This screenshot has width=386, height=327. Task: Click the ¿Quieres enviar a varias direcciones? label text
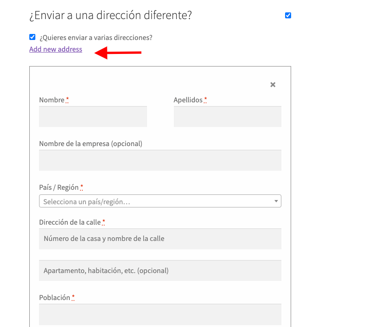tap(96, 38)
